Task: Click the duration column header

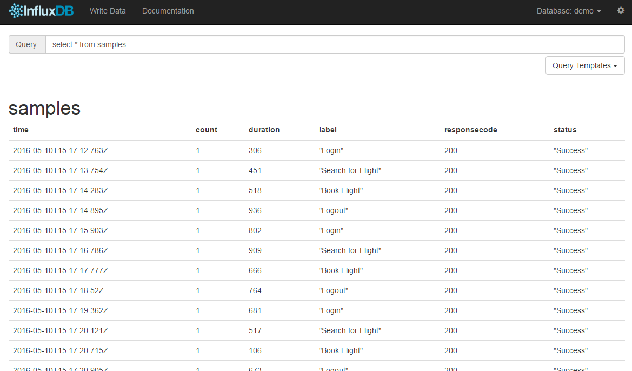Action: [x=264, y=130]
